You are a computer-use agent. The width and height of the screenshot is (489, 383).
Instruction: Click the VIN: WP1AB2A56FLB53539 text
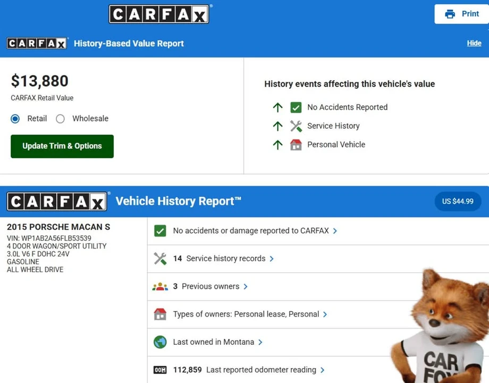(x=49, y=238)
